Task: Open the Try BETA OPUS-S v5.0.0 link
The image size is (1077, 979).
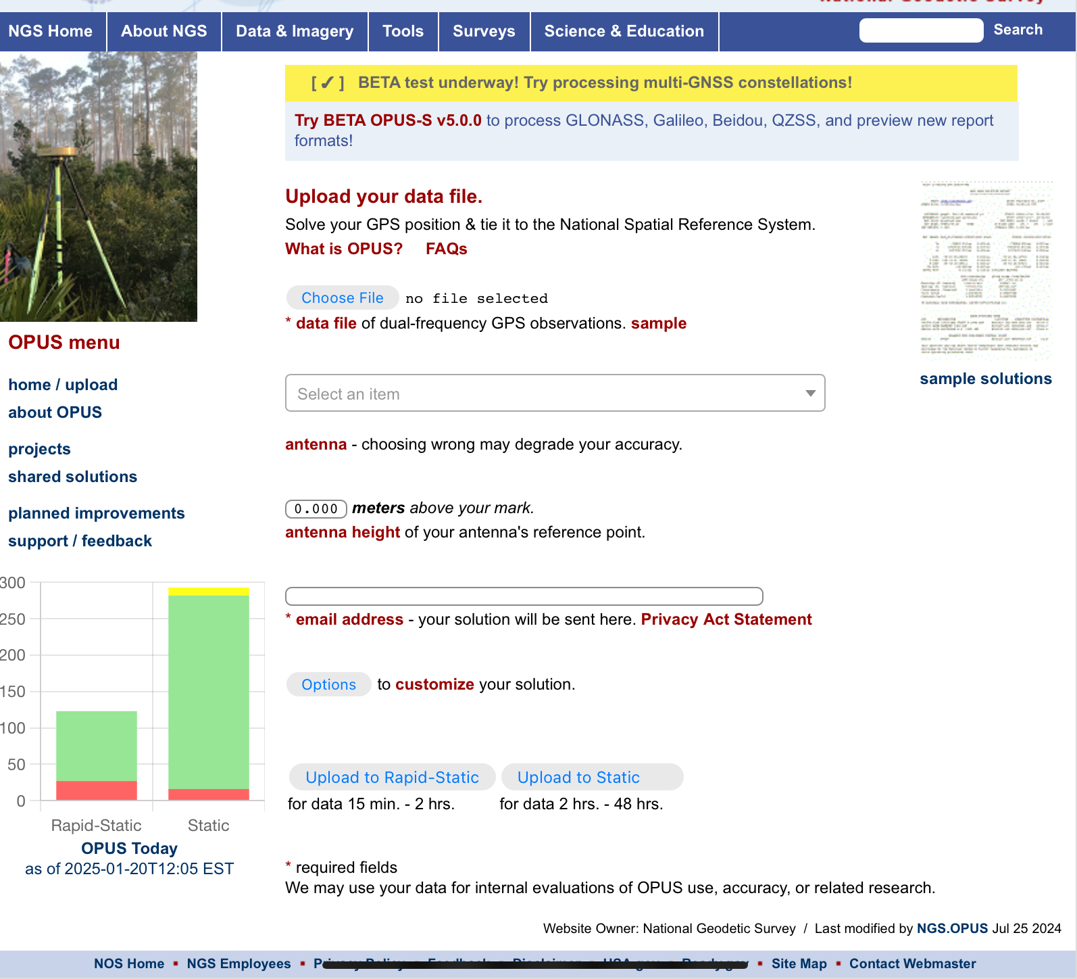Action: click(388, 121)
